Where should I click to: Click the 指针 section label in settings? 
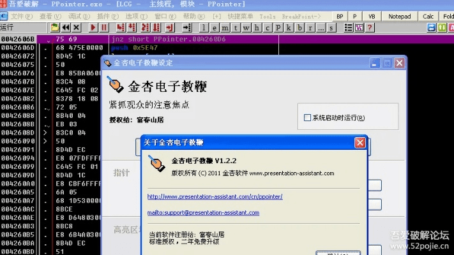(x=121, y=173)
